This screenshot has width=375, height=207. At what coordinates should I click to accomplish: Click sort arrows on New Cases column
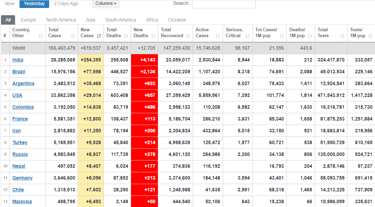click(99, 36)
